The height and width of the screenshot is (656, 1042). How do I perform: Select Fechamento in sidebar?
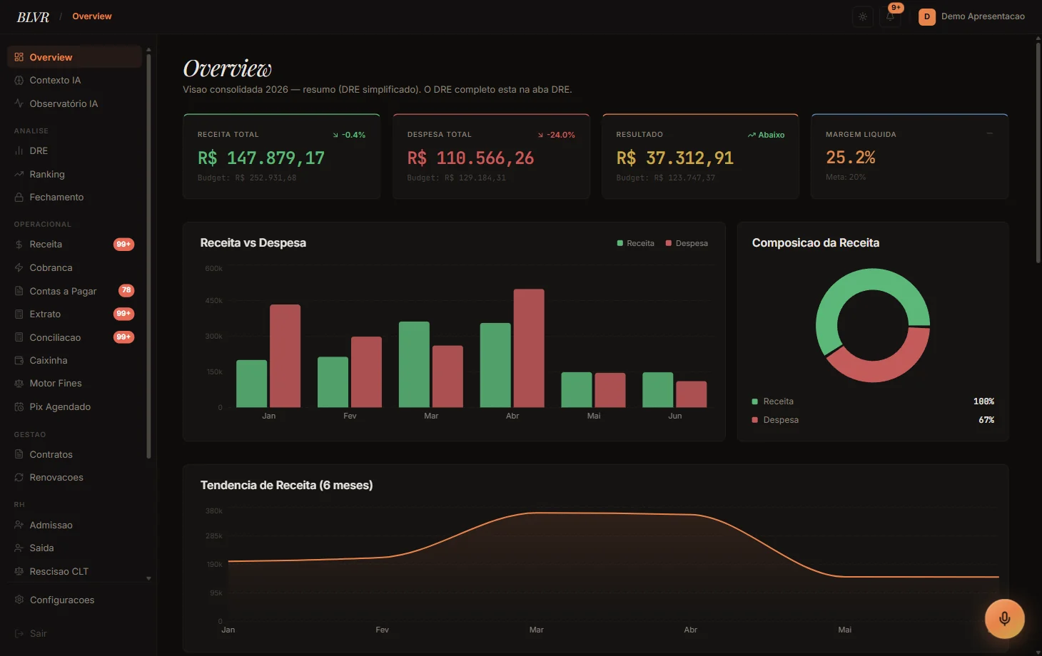pos(74,198)
